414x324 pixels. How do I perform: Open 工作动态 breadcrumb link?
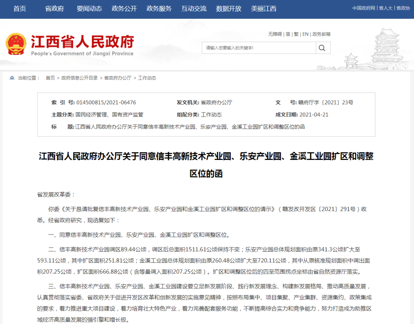147,78
